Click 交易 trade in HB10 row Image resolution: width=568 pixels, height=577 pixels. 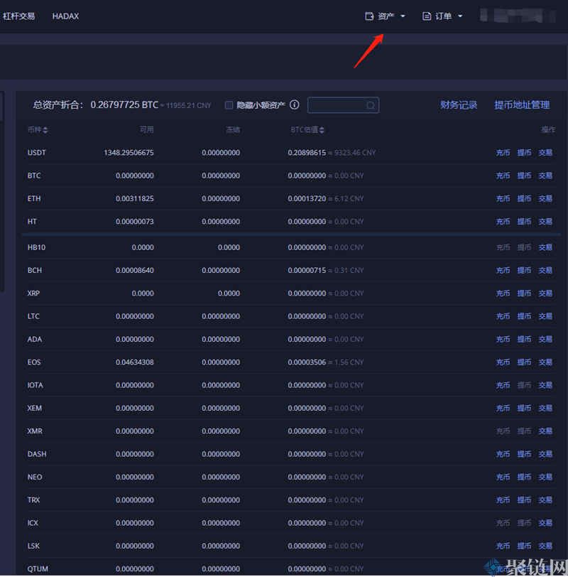pos(545,247)
